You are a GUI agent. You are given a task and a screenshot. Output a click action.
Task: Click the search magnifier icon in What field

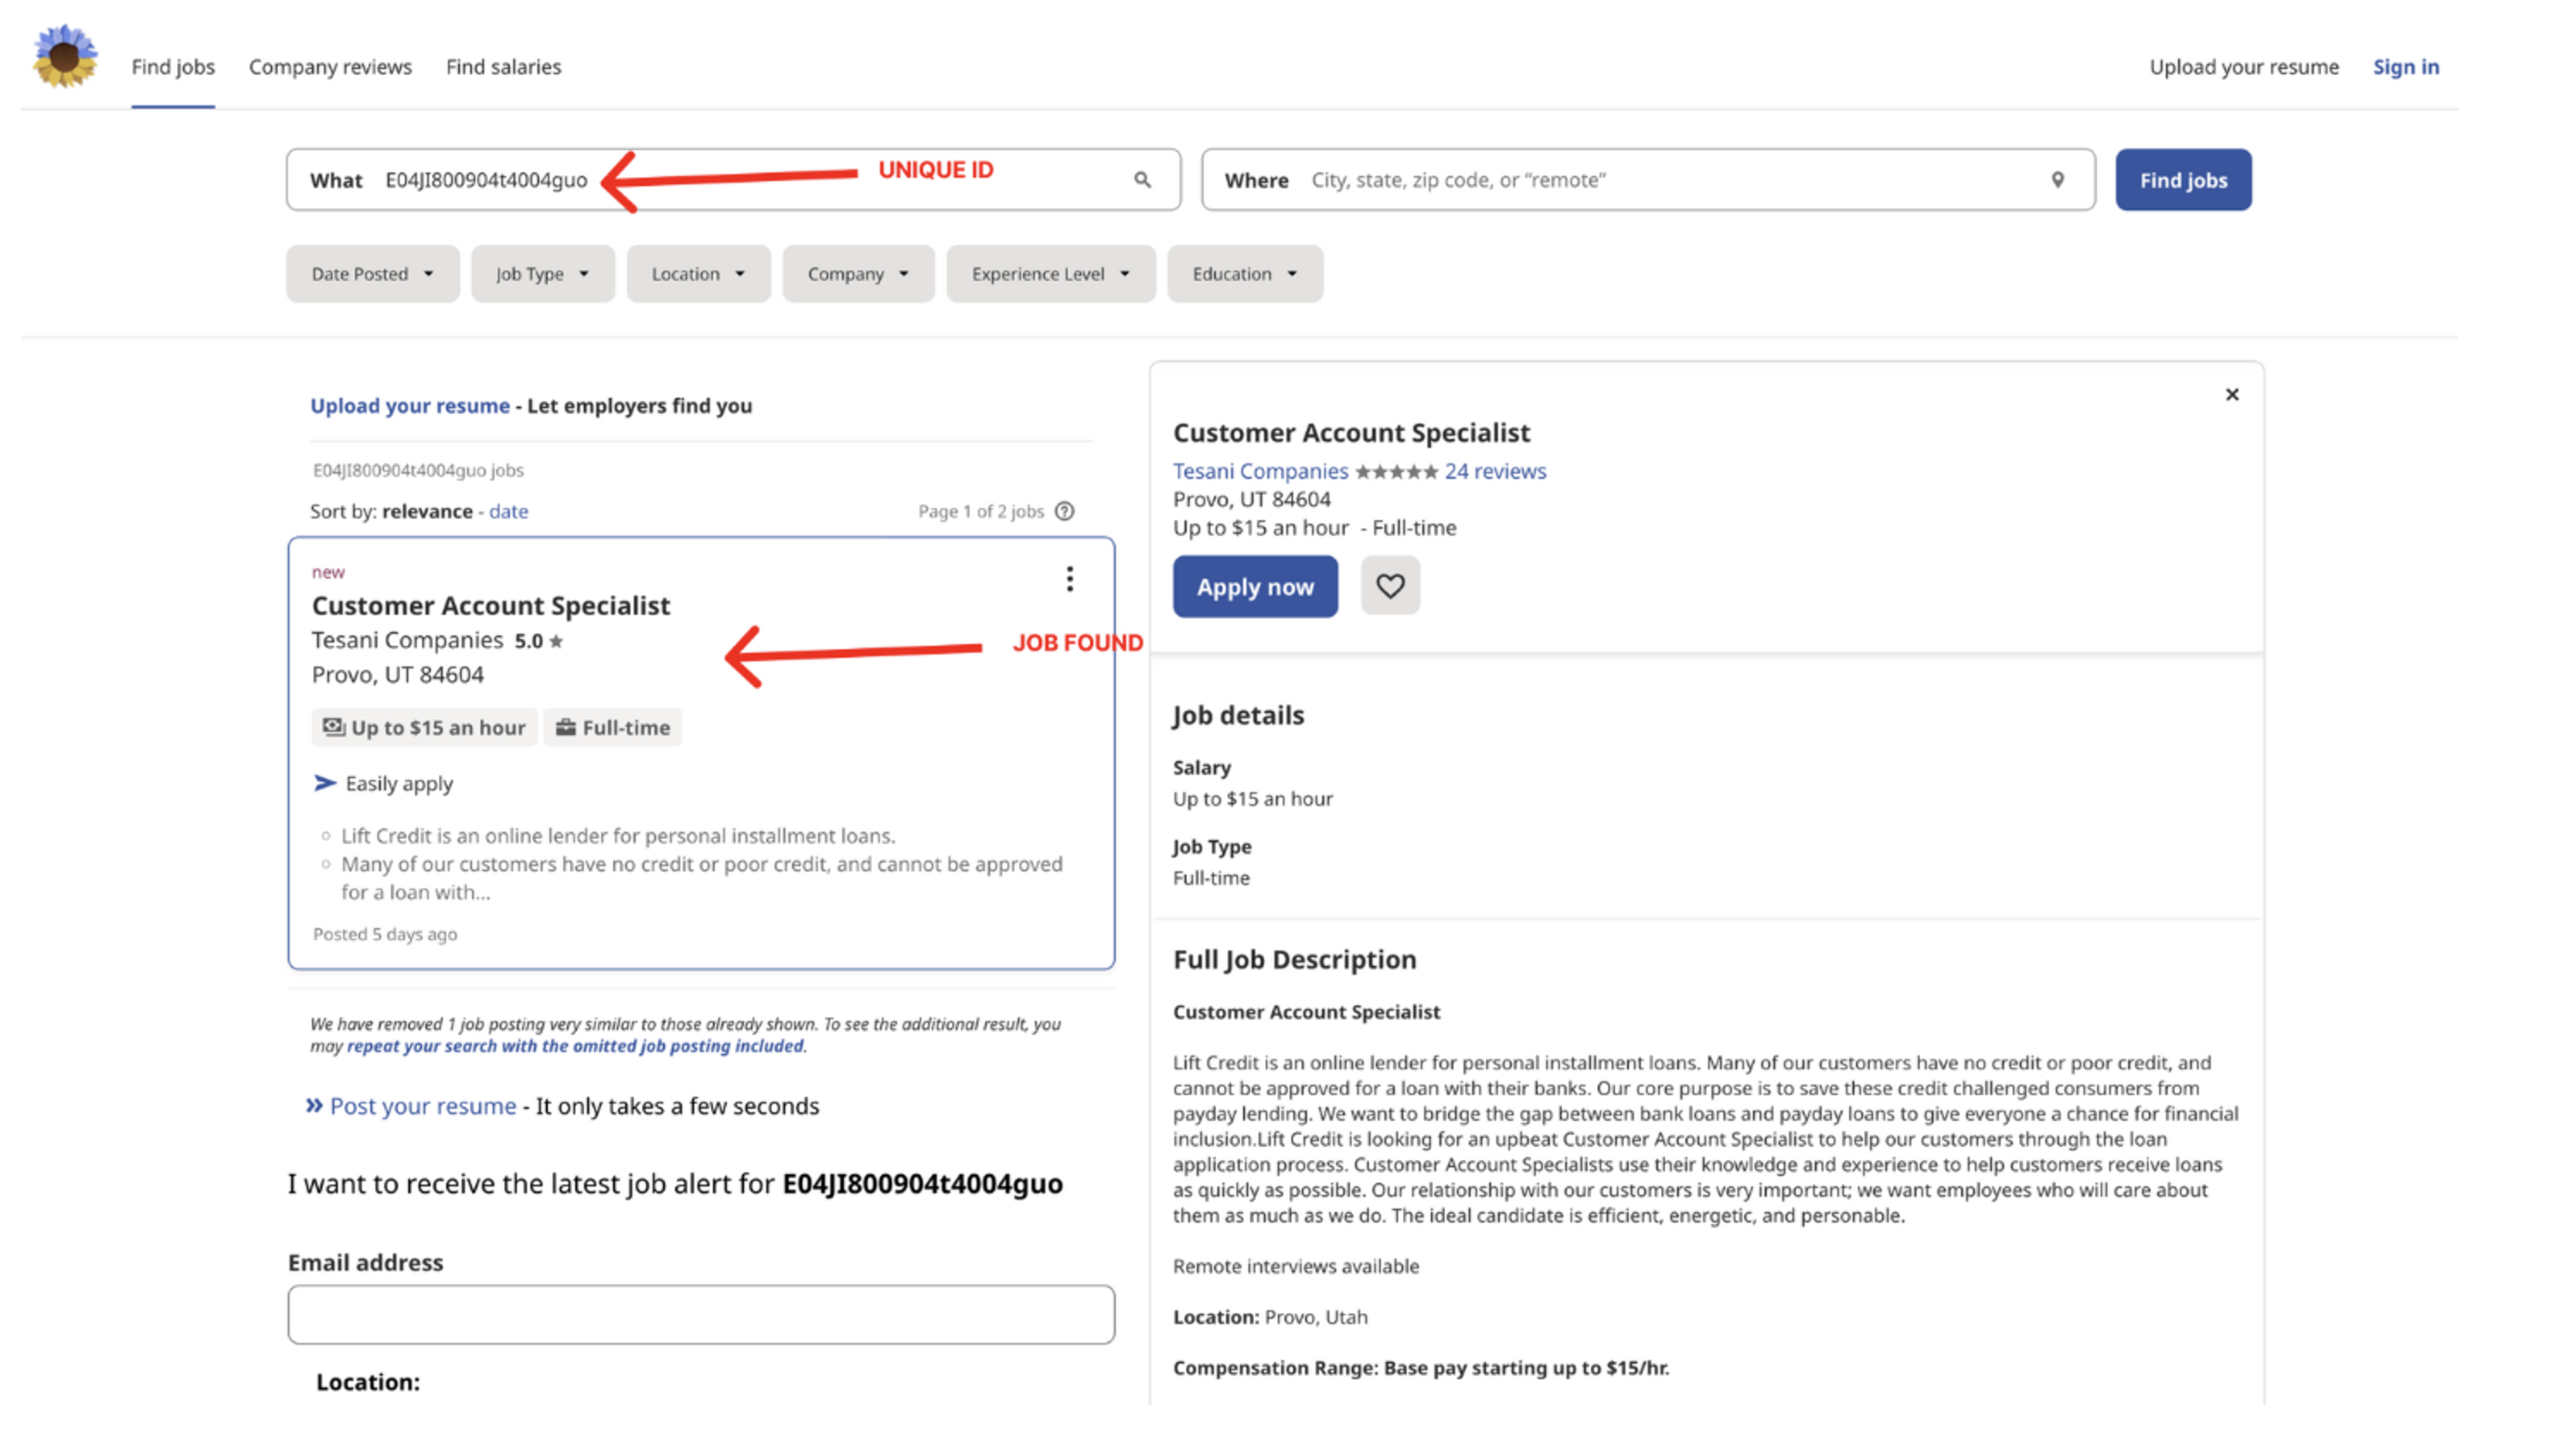coord(1142,180)
